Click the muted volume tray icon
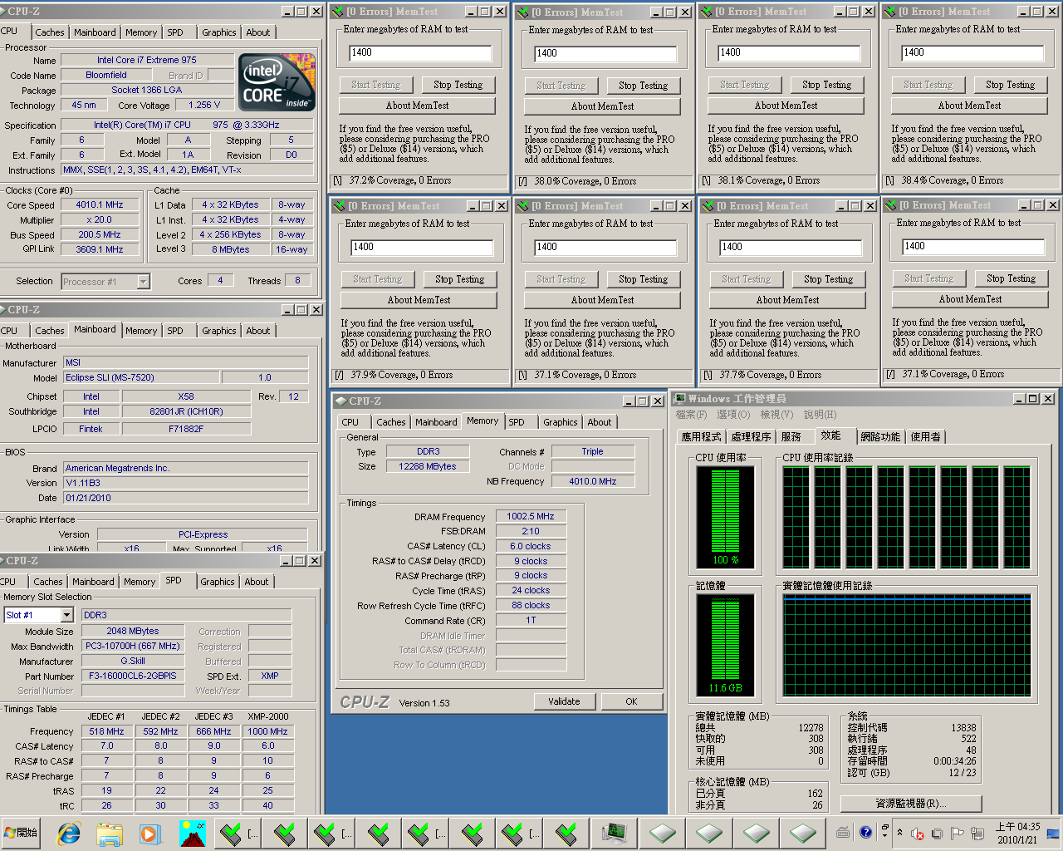Viewport: 1063px width, 851px height. pos(918,834)
